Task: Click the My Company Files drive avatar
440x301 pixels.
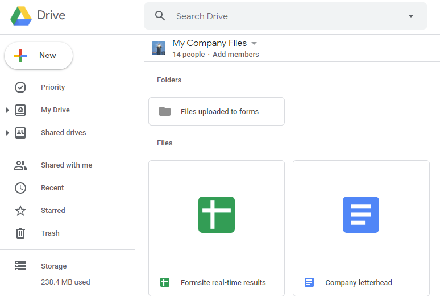Action: coord(159,48)
